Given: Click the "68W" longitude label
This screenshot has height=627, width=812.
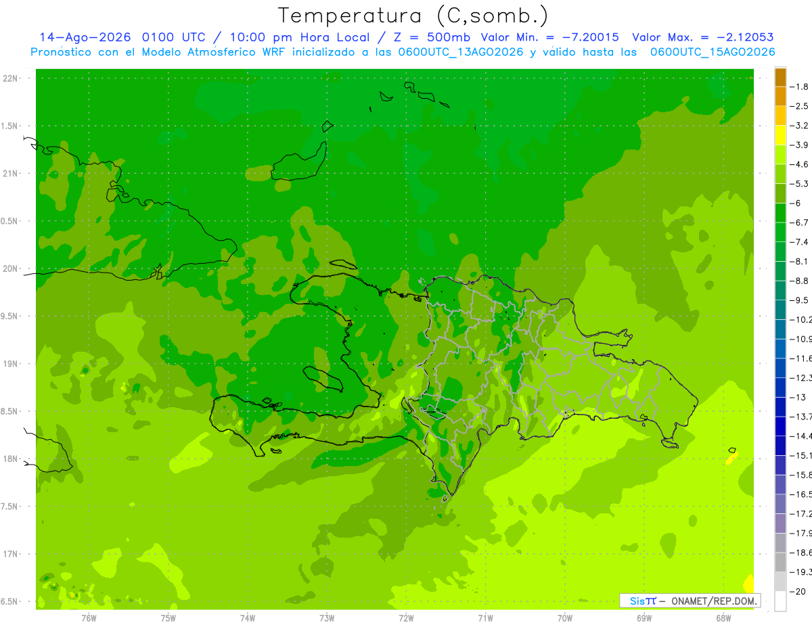Looking at the screenshot, I should (x=723, y=618).
